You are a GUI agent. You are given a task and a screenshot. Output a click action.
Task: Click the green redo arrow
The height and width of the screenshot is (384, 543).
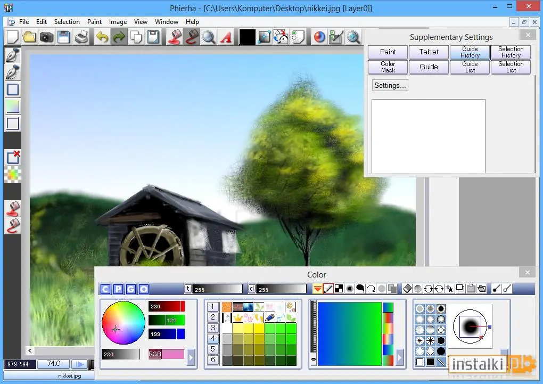pyautogui.click(x=119, y=37)
